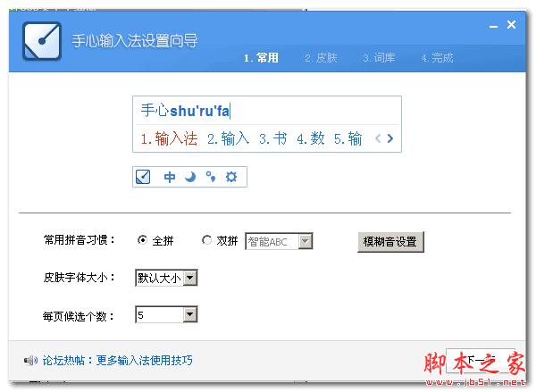Click the shu'ru'fa pinyin composition text
Screen dimensions: 536x392
pyautogui.click(x=199, y=111)
